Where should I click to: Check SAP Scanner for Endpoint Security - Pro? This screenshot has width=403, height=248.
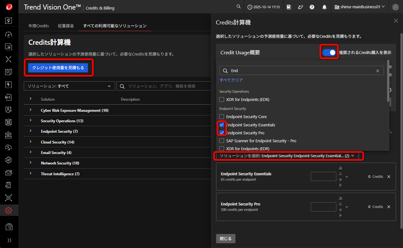pyautogui.click(x=222, y=141)
